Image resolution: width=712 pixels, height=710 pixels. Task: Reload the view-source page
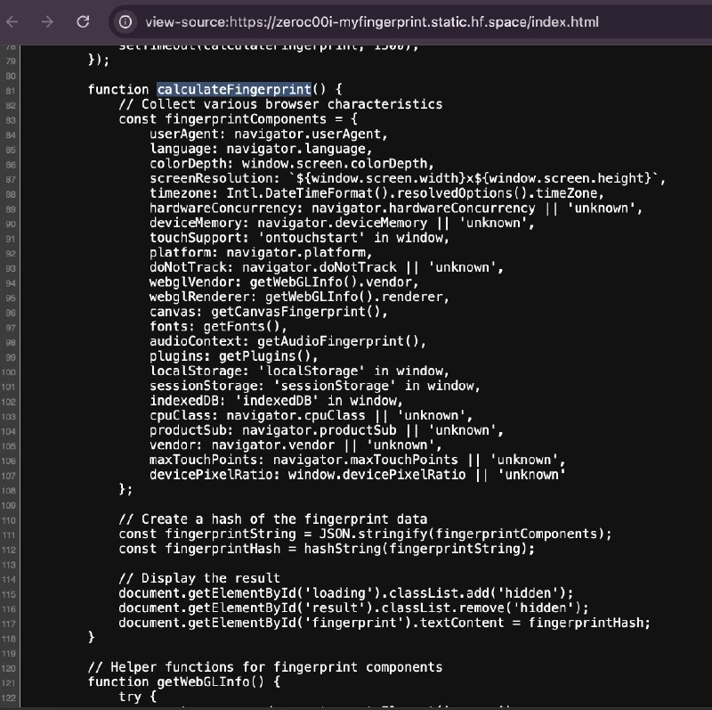83,21
